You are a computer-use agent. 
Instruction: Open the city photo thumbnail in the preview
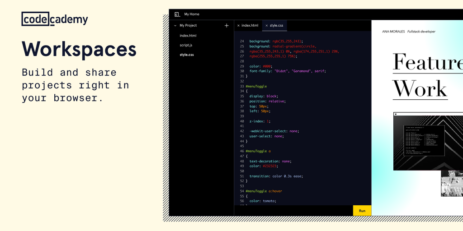pyautogui.click(x=452, y=183)
